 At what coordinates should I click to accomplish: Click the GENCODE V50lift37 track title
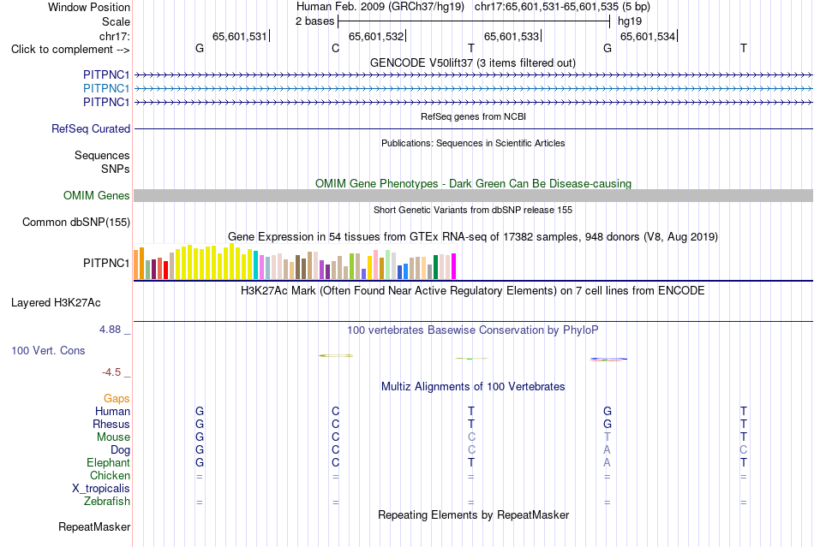click(x=472, y=62)
